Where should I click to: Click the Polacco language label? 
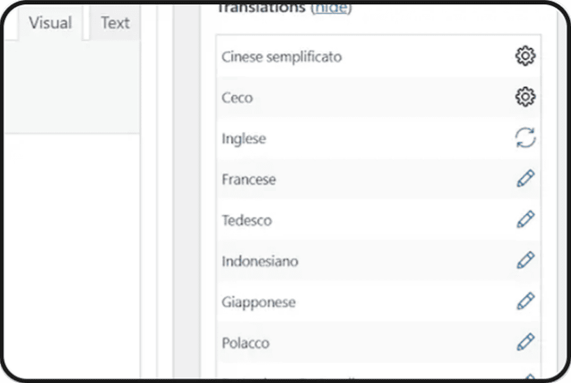point(245,343)
